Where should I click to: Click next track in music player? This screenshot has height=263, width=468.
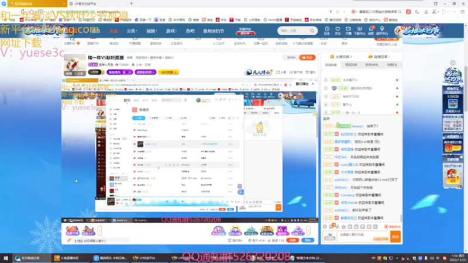[183, 202]
